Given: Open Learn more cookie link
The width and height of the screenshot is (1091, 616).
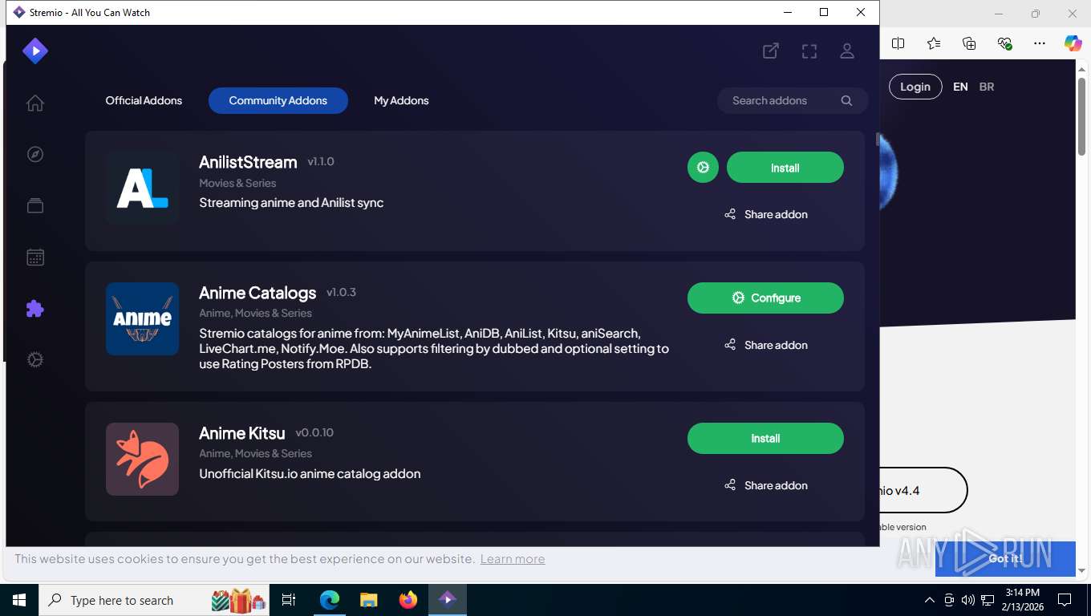Looking at the screenshot, I should [x=512, y=559].
